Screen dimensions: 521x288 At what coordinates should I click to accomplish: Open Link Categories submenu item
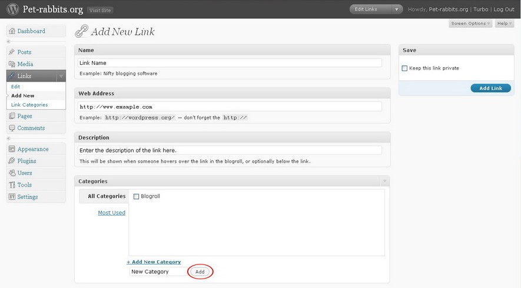29,105
